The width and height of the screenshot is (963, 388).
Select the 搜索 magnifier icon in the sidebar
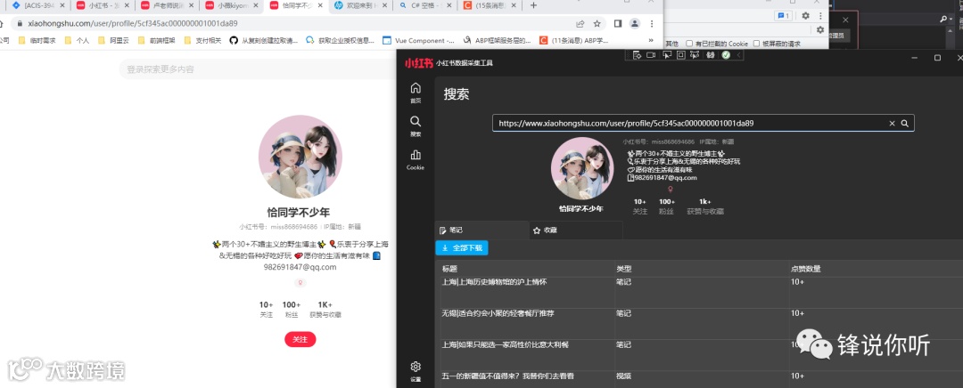tap(416, 121)
